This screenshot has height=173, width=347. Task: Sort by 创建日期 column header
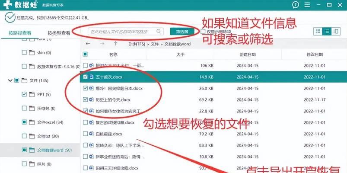248,54
